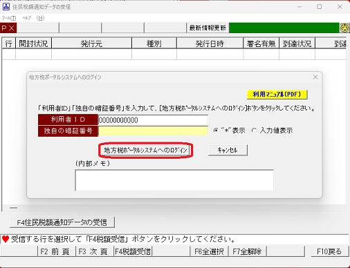Open the ヘルプ(H) menu
This screenshot has width=350, height=268.
click(33, 18)
